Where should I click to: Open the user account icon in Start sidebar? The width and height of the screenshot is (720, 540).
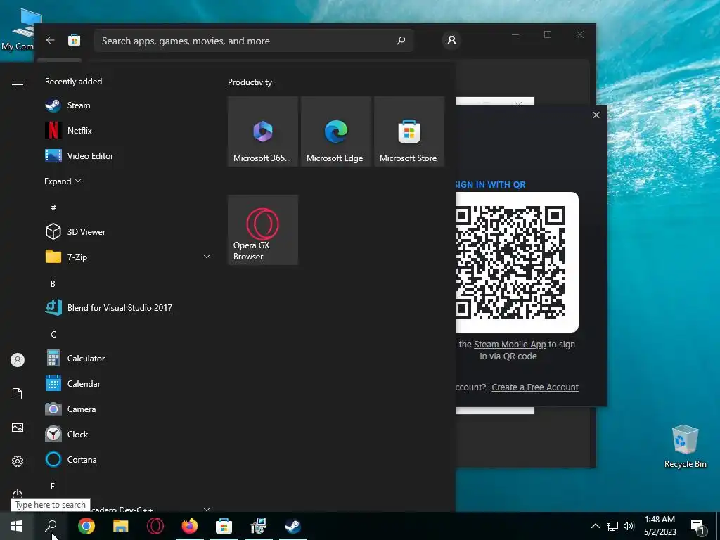pyautogui.click(x=18, y=360)
